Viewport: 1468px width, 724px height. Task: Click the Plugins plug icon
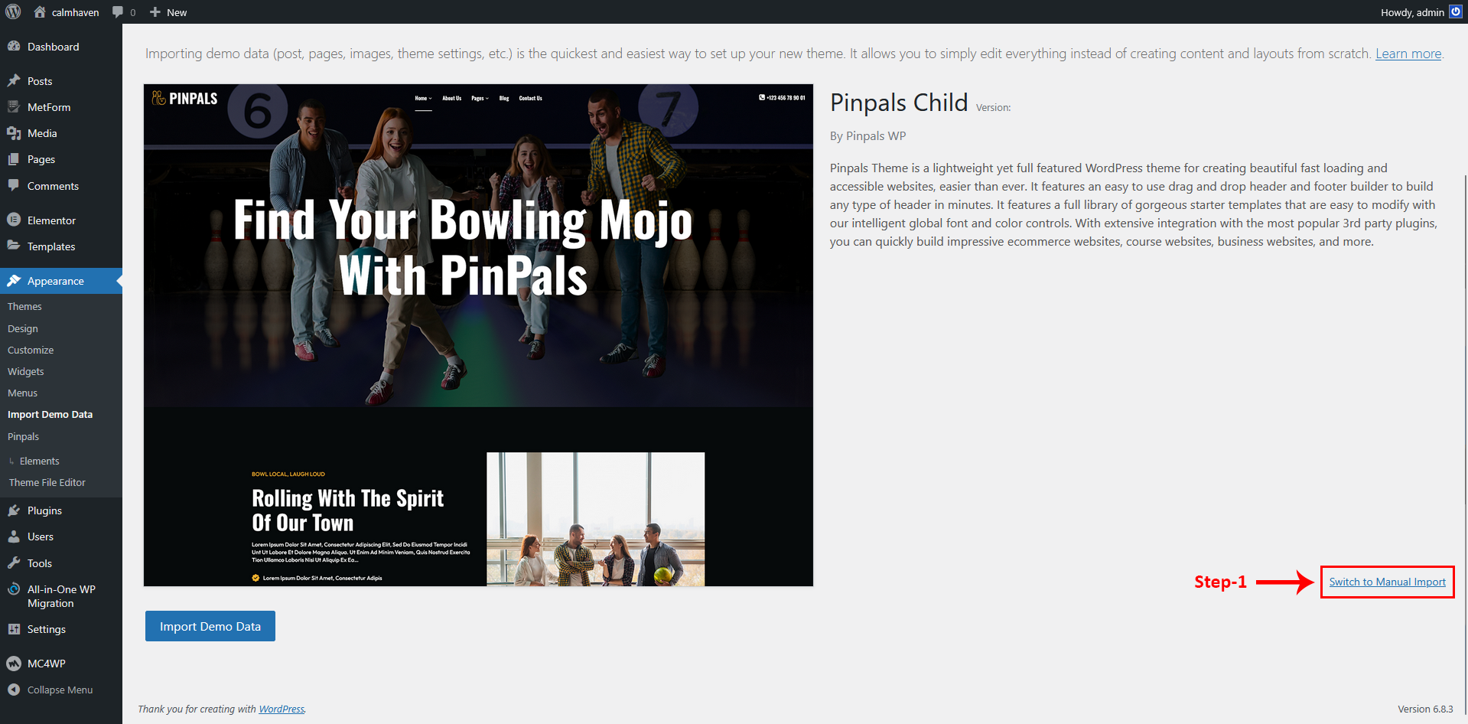[x=14, y=510]
